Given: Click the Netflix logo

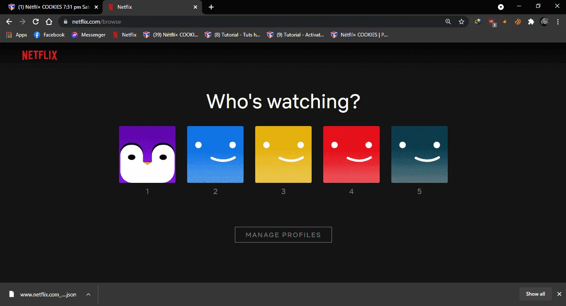Looking at the screenshot, I should (x=40, y=56).
